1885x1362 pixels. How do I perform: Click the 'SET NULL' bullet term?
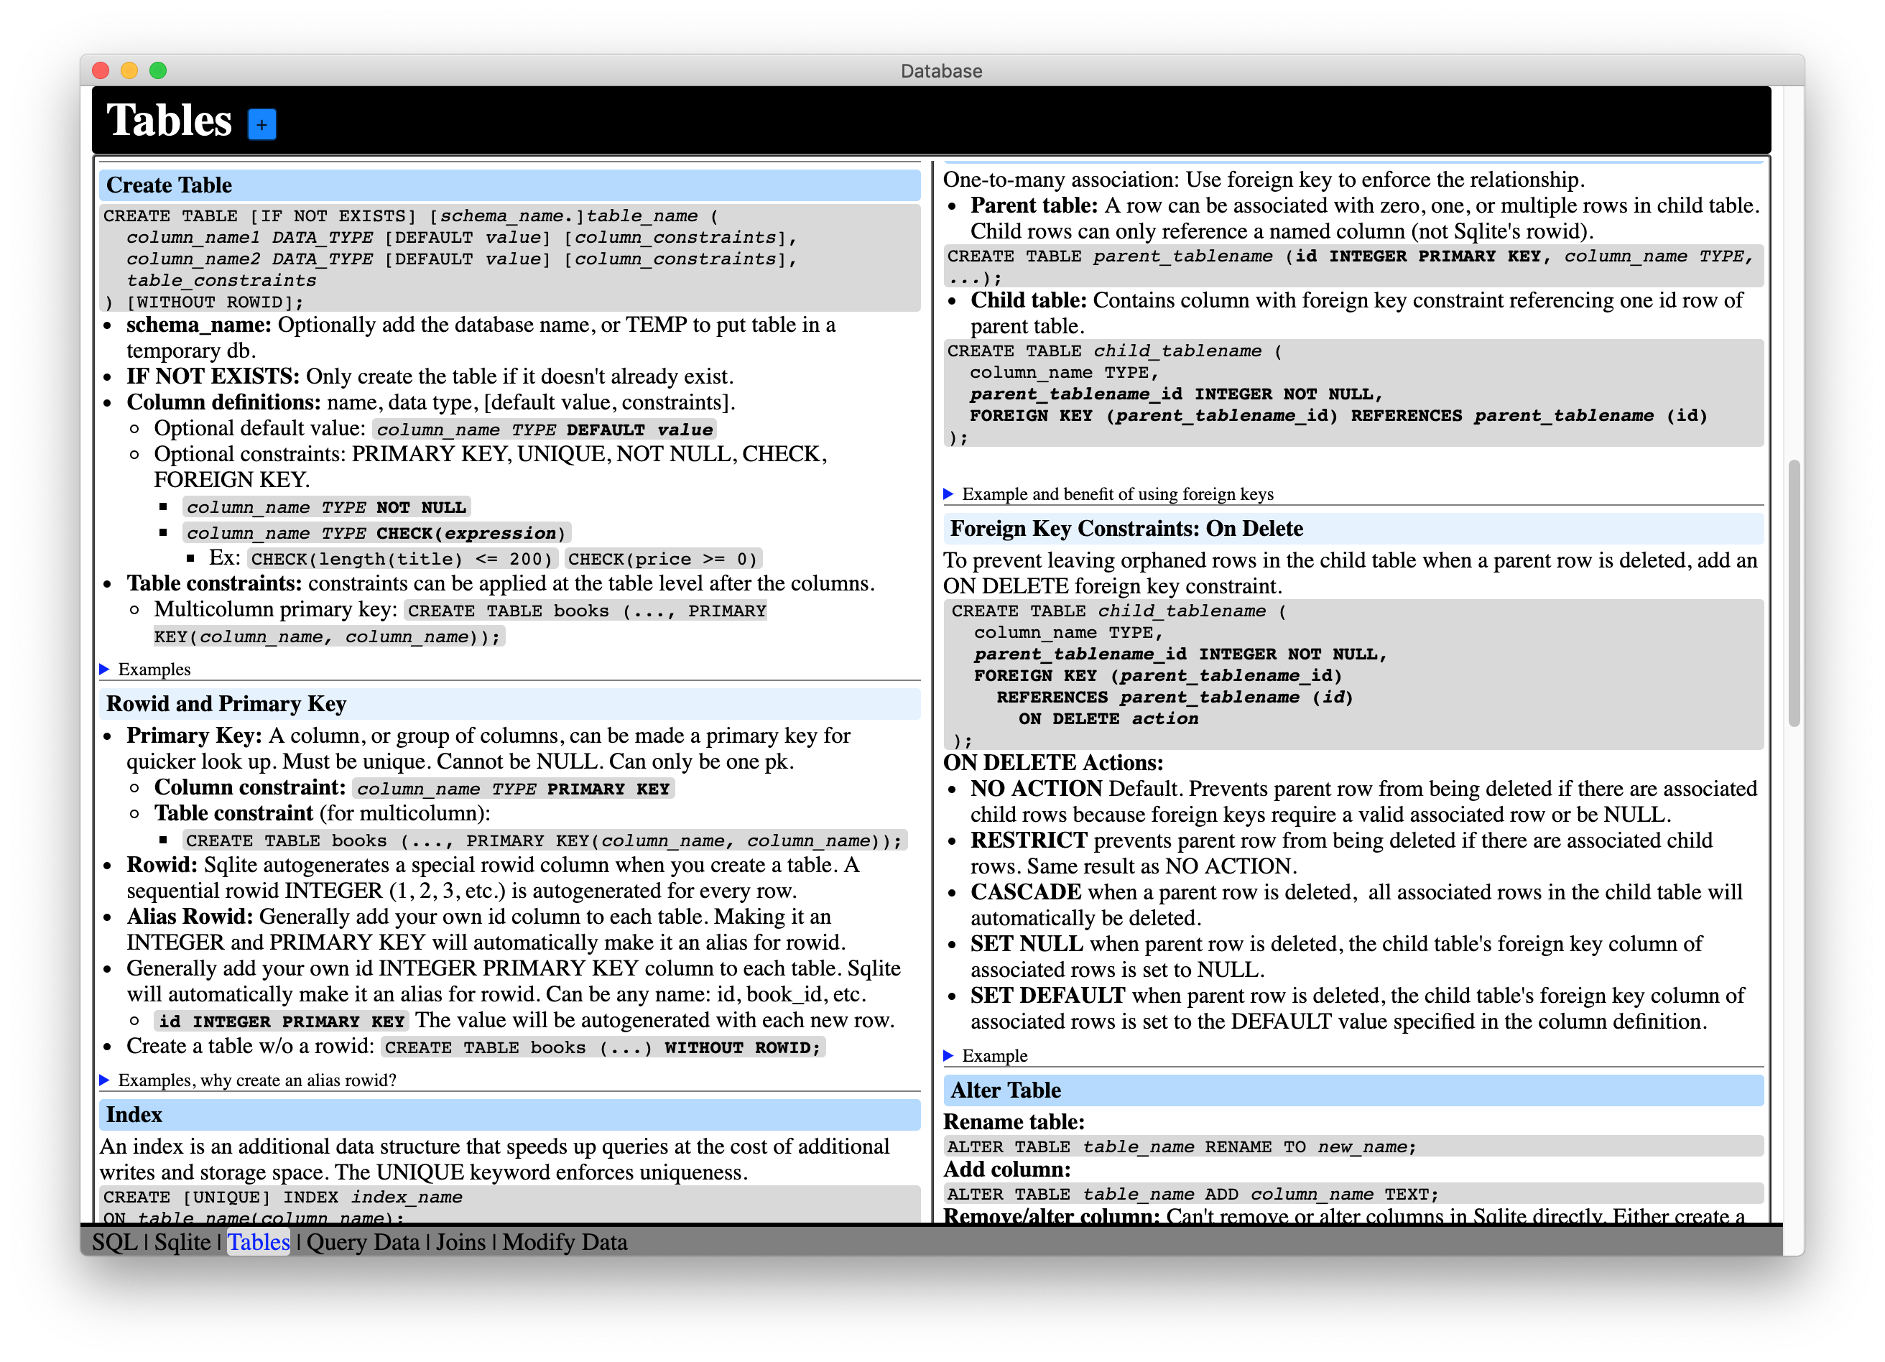[1027, 944]
